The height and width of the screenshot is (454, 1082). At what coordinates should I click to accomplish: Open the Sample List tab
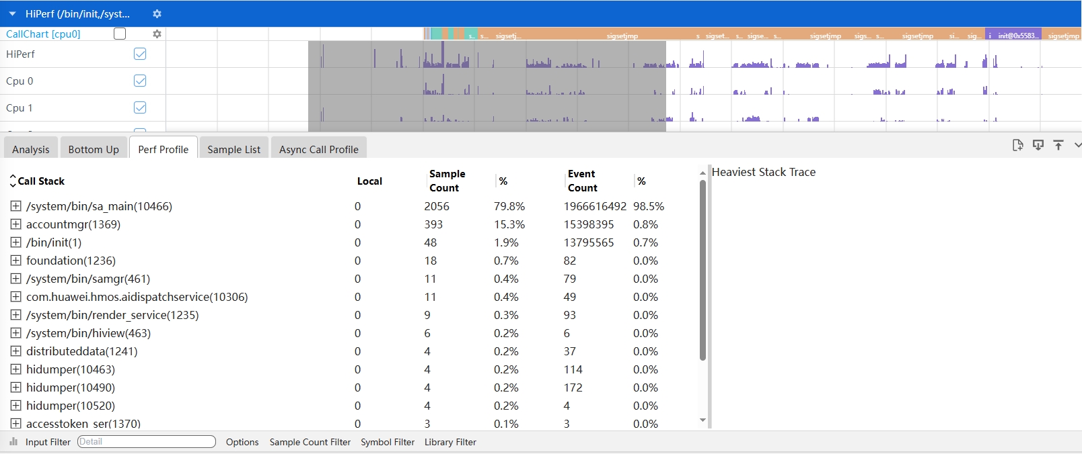(233, 149)
